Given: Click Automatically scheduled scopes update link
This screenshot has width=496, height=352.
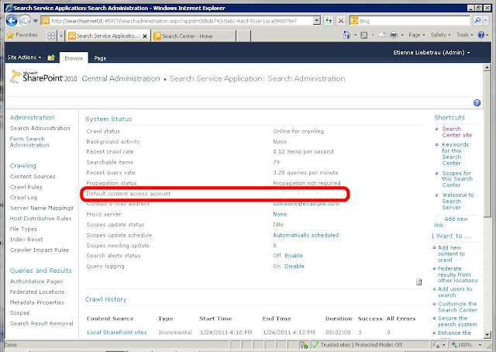Looking at the screenshot, I should pyautogui.click(x=306, y=235).
